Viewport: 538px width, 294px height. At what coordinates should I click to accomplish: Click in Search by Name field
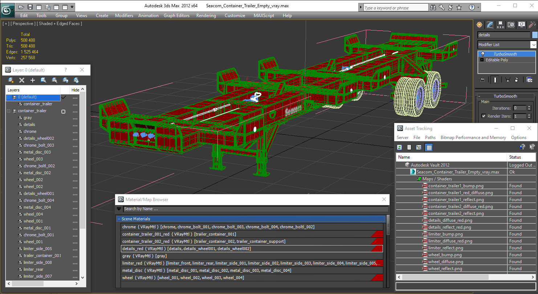pos(256,209)
